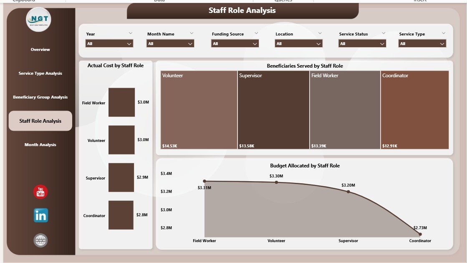Image resolution: width=467 pixels, height=263 pixels.
Task: Click the website globe icon
Action: pyautogui.click(x=40, y=240)
